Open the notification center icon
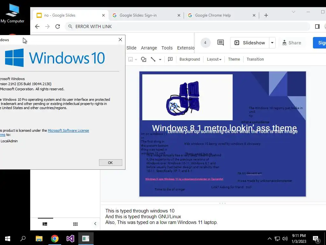326x245 pixels. pyautogui.click(x=316, y=239)
